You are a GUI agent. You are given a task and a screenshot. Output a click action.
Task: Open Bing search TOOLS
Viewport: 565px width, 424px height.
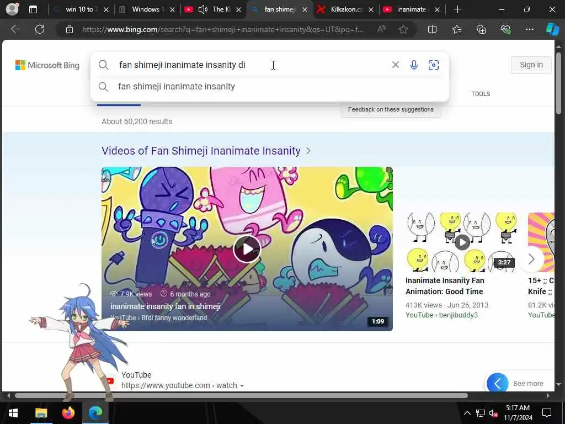click(x=481, y=94)
